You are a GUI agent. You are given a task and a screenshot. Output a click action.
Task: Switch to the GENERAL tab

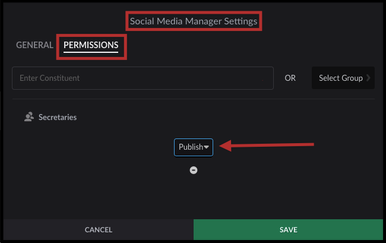[x=34, y=45]
